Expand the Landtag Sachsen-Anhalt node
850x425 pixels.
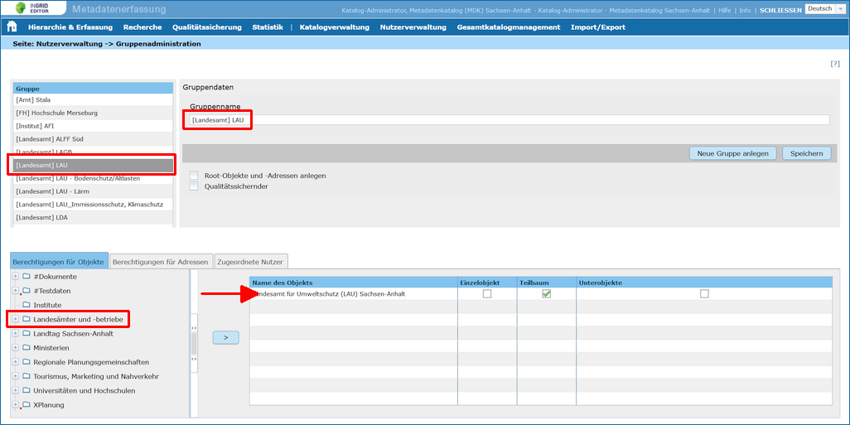coord(15,333)
